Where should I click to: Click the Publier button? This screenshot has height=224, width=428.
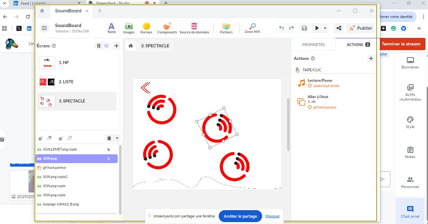(361, 28)
